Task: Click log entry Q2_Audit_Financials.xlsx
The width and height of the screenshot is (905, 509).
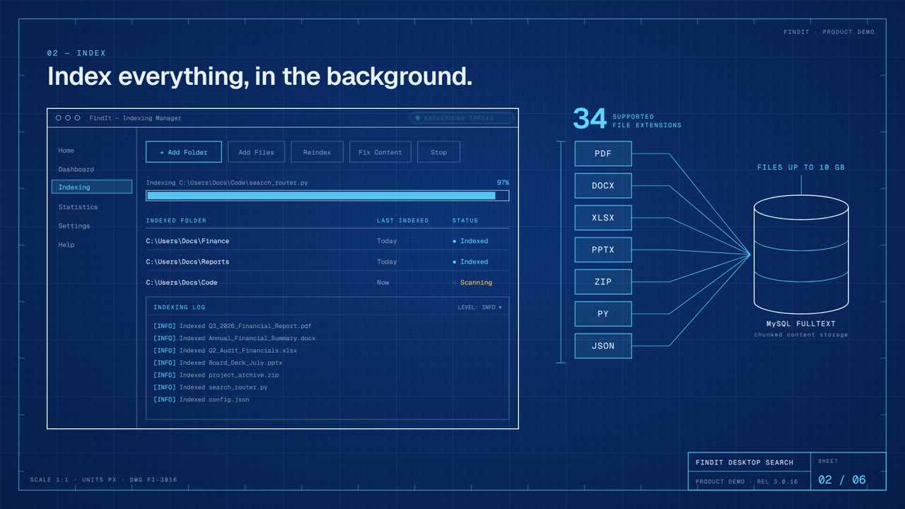Action: pos(226,351)
